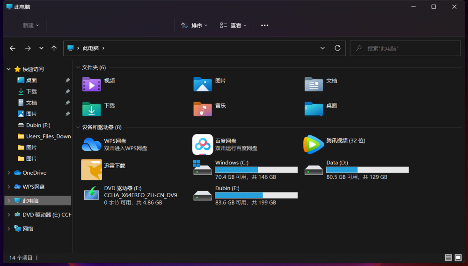This screenshot has width=468, height=266.
Task: Select the WPS网盘 cloud icon under devices
Action: (91, 145)
